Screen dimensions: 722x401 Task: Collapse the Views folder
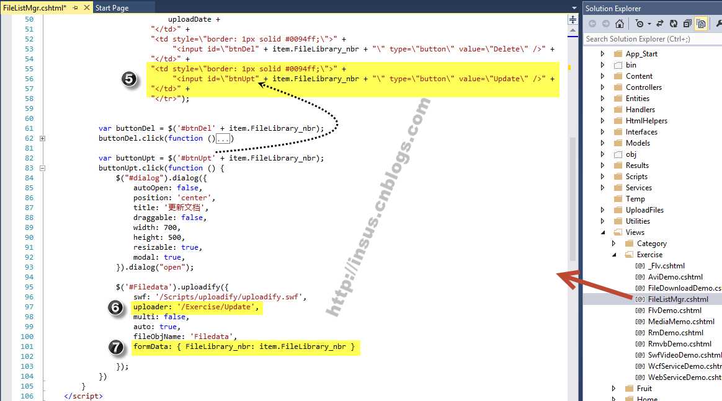[603, 232]
